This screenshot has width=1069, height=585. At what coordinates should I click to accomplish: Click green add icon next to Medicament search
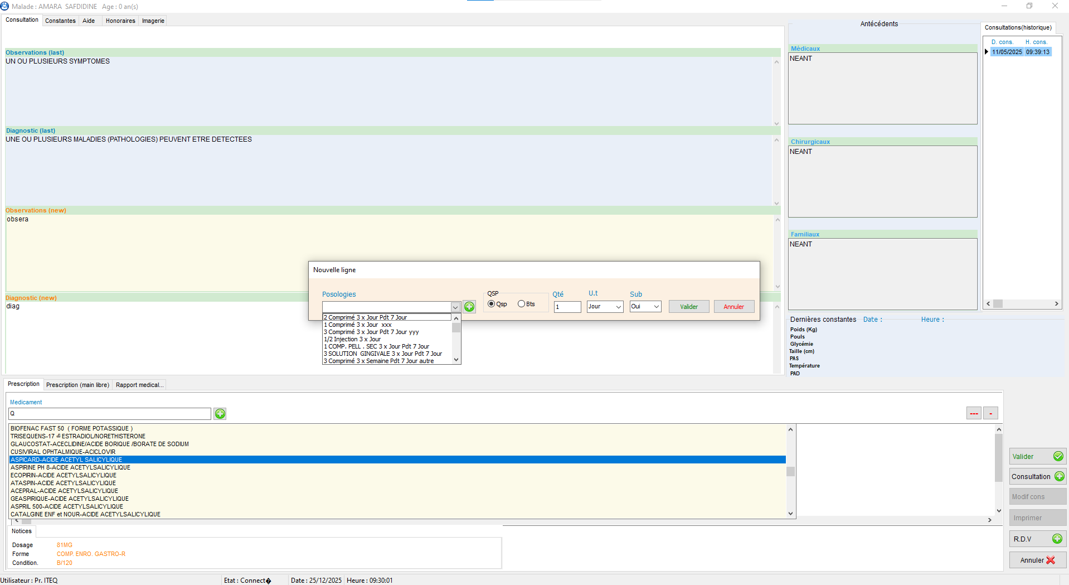tap(220, 414)
